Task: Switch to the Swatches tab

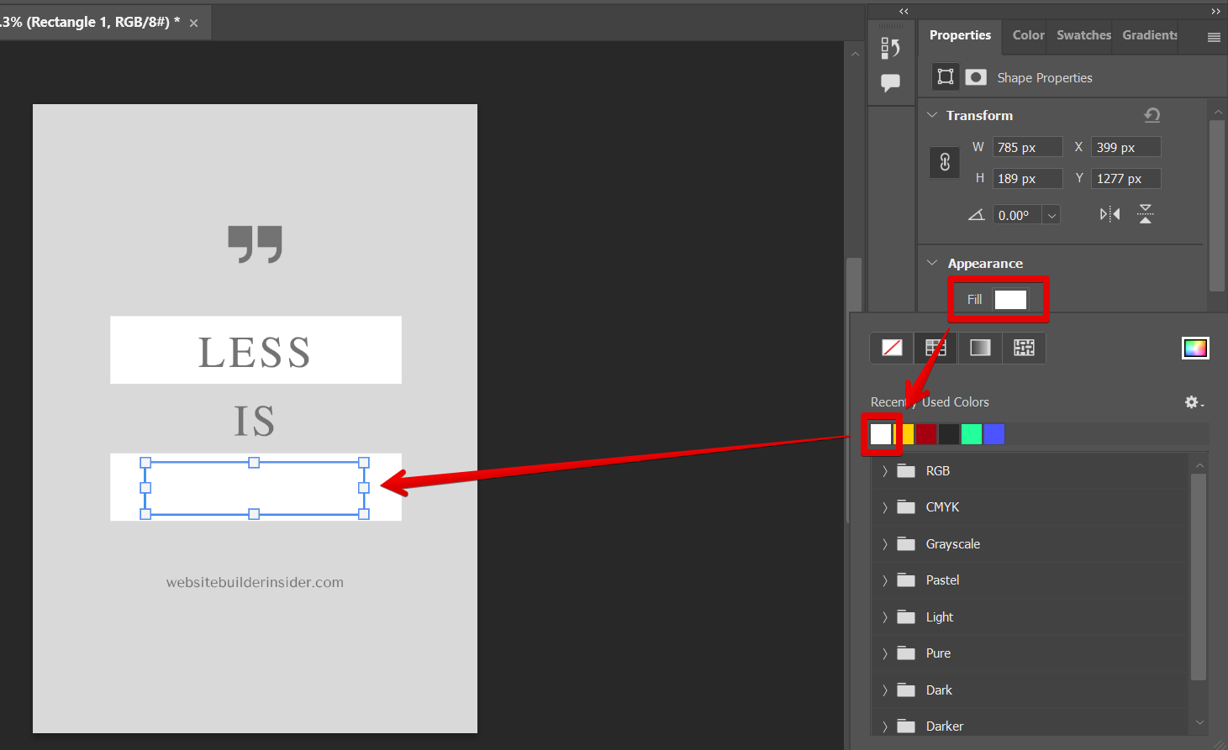Action: point(1083,35)
